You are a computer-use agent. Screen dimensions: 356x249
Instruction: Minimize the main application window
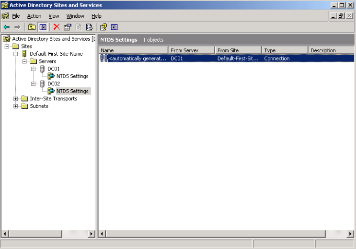click(x=334, y=5)
